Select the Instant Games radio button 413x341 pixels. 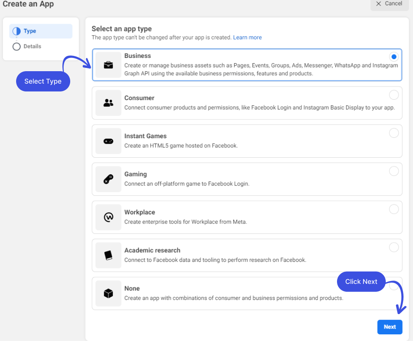394,133
